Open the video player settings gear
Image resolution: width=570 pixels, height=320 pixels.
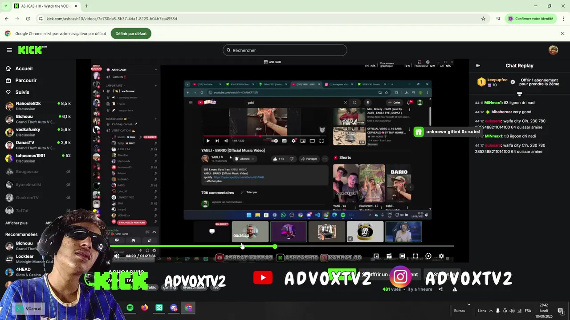[441, 256]
